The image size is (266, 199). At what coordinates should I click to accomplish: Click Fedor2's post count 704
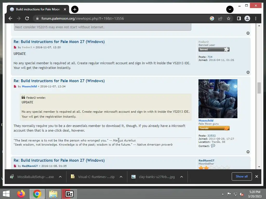(x=210, y=57)
